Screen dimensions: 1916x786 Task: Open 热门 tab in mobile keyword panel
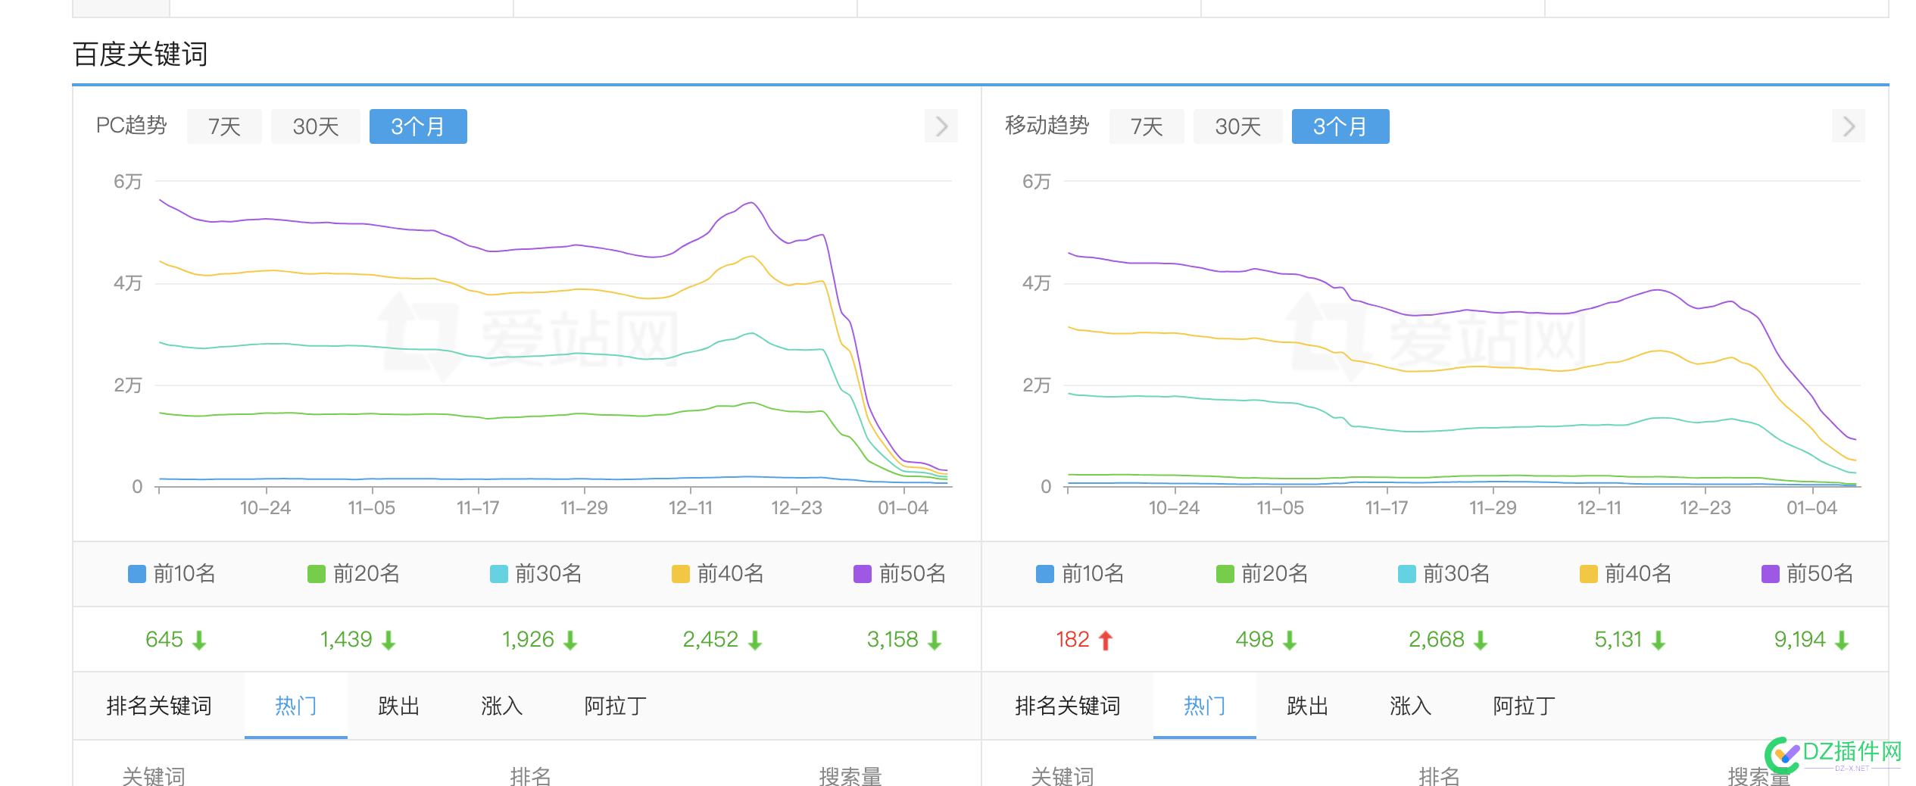tap(1205, 706)
